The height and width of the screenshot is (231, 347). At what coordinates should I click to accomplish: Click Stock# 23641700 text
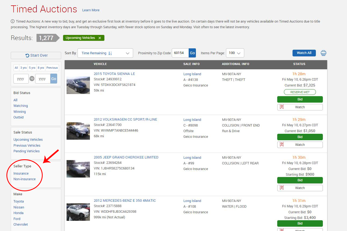click(108, 125)
